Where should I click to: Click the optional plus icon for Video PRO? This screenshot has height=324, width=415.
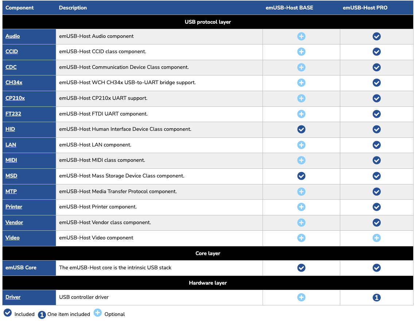(x=377, y=238)
